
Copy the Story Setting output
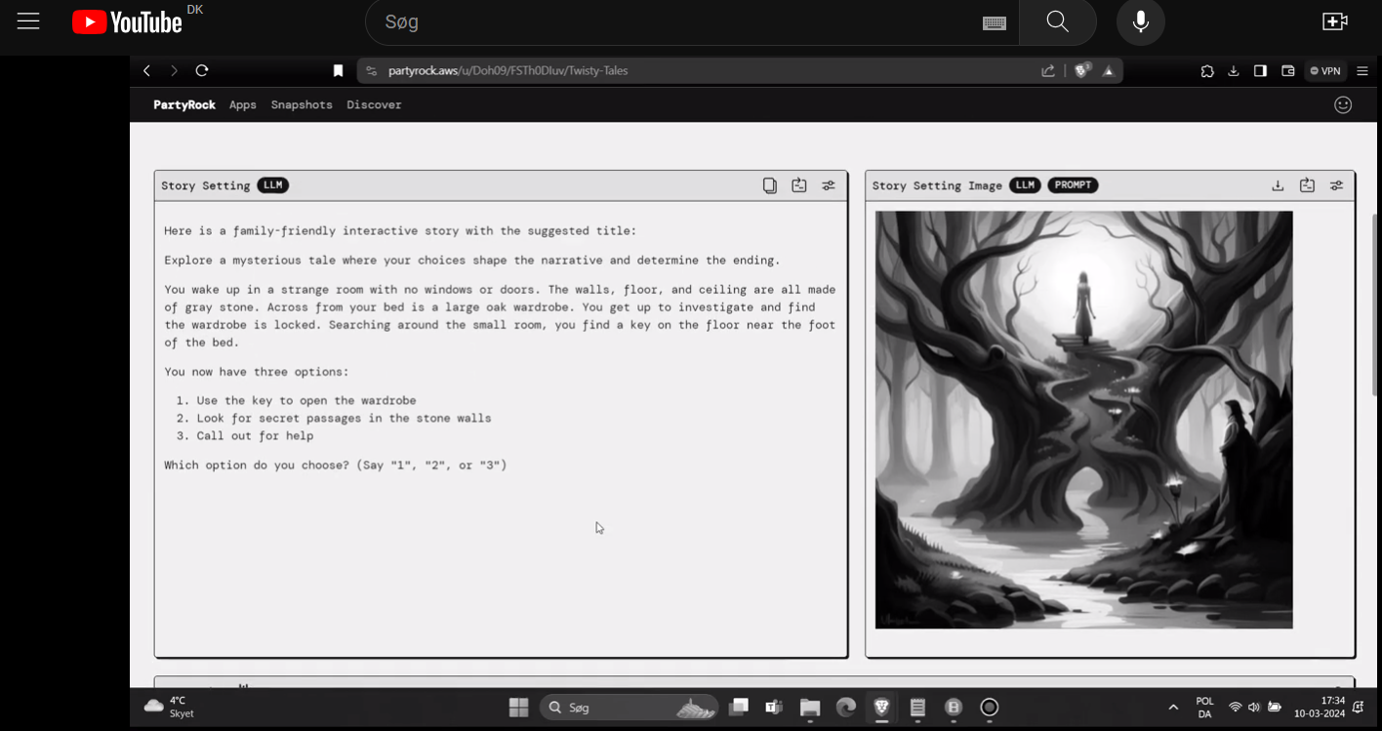(769, 184)
